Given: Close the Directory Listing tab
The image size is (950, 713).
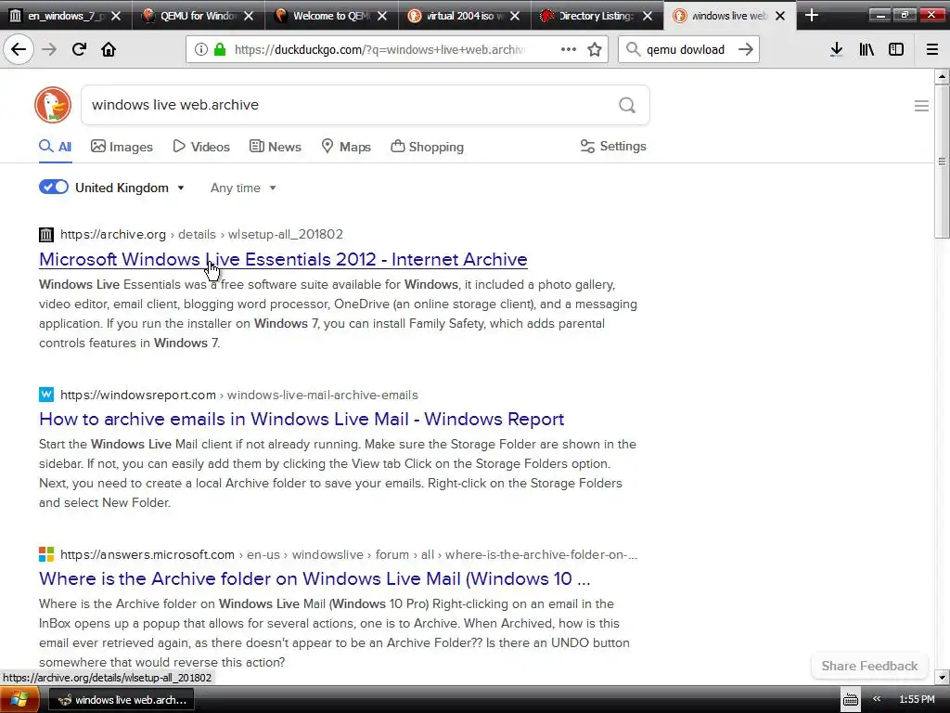Looking at the screenshot, I should click(648, 16).
